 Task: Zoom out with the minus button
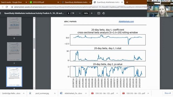80,13
